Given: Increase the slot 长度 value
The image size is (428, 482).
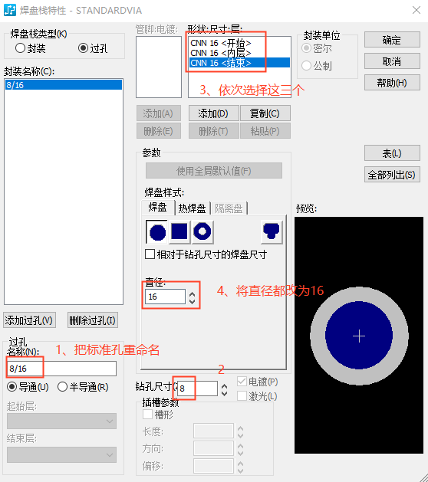Looking at the screenshot, I should click(240, 428).
